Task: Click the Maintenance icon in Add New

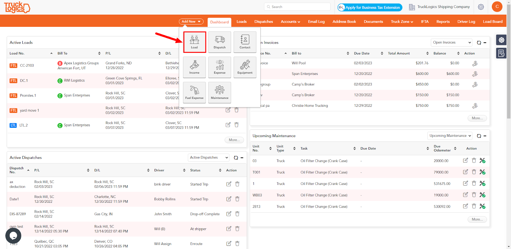Action: [219, 92]
